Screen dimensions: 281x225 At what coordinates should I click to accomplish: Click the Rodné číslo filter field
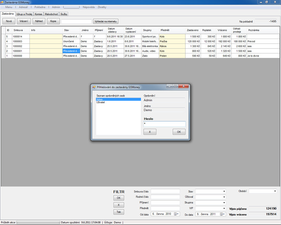coord(165,197)
